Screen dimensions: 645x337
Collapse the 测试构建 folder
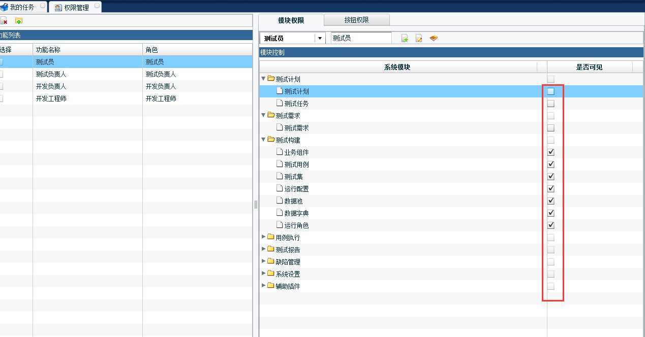(x=263, y=140)
